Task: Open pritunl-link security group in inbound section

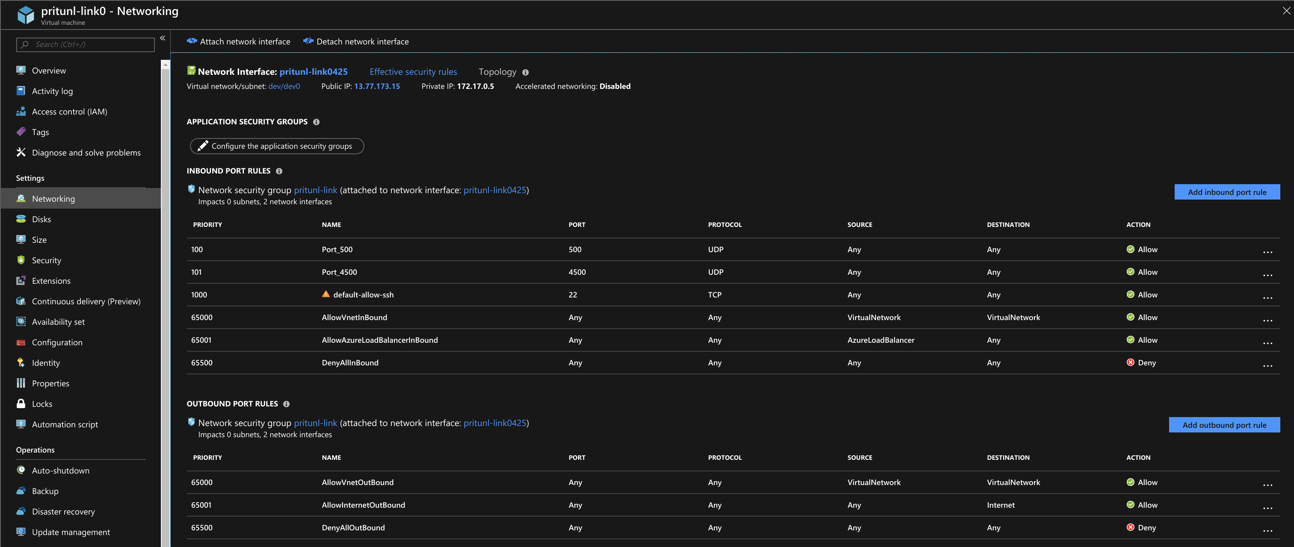Action: pyautogui.click(x=315, y=190)
